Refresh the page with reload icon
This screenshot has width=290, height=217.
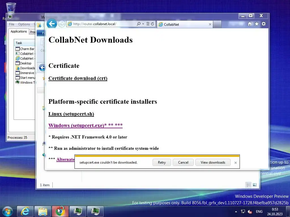pyautogui.click(x=152, y=24)
